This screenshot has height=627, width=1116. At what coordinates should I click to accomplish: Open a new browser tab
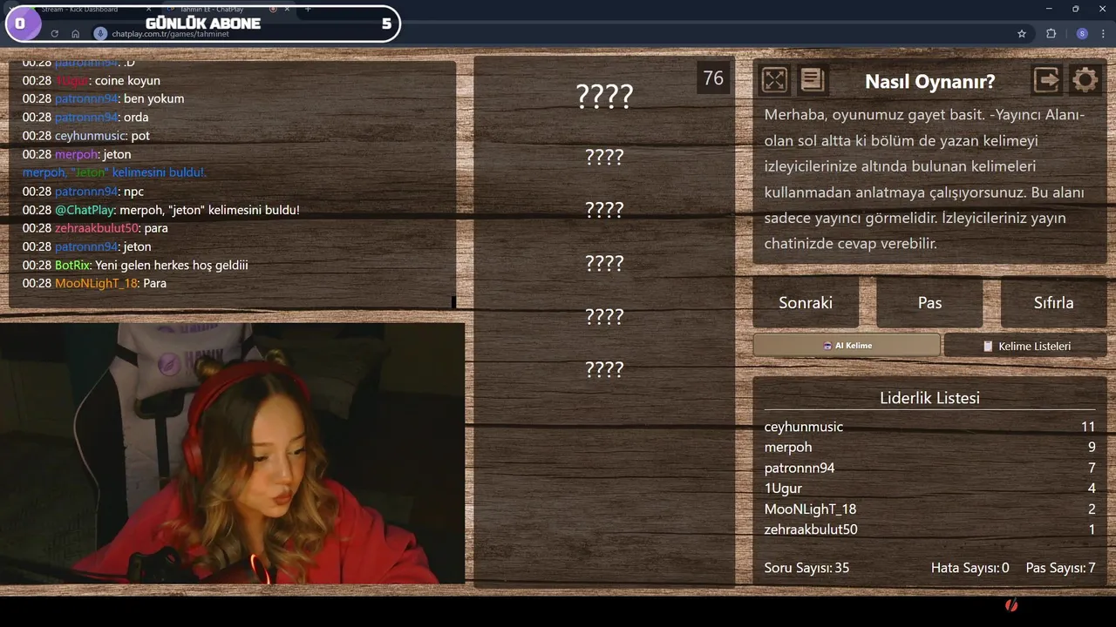click(308, 9)
